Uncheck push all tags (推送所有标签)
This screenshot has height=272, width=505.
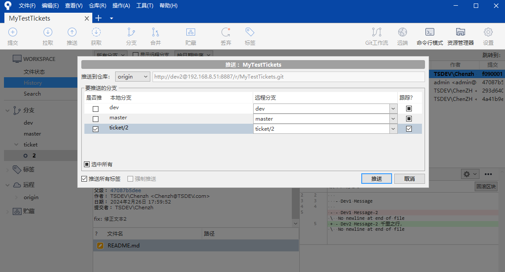84,179
